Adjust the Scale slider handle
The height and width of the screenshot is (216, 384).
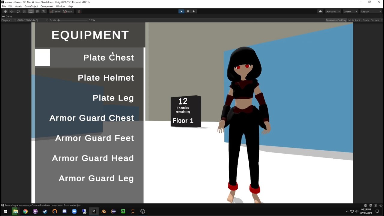coord(58,20)
